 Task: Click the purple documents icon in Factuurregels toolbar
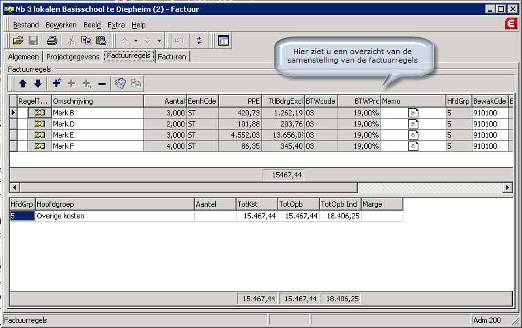[120, 83]
